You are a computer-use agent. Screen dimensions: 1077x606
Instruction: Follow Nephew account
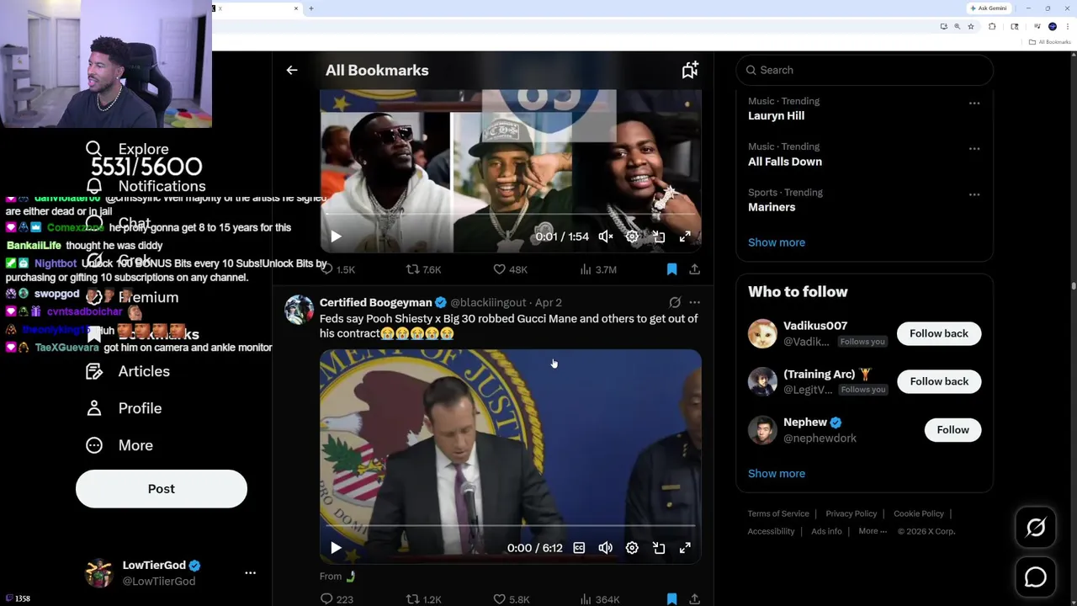click(x=953, y=430)
